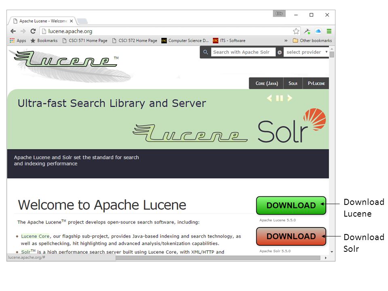Open the Bookmarks star folder
Image resolution: width=388 pixels, height=291 pixels.
pyautogui.click(x=44, y=40)
